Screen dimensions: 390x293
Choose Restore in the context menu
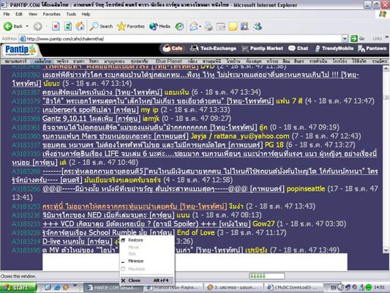pyautogui.click(x=147, y=240)
